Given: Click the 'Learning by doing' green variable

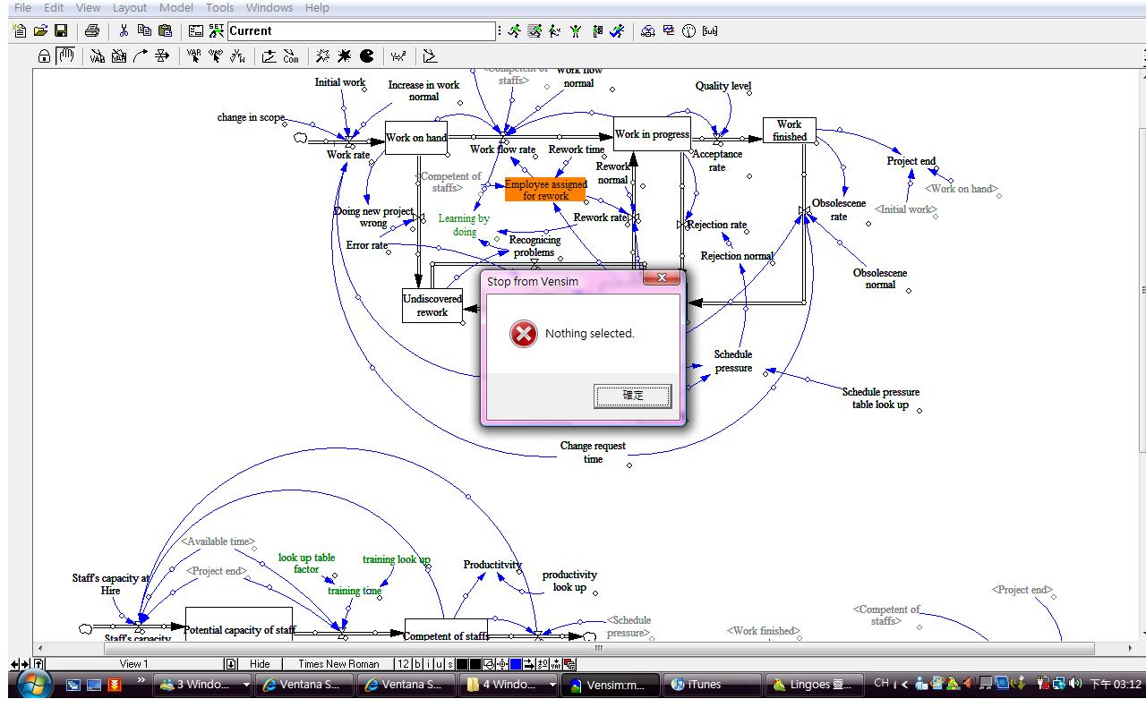Looking at the screenshot, I should click(464, 225).
